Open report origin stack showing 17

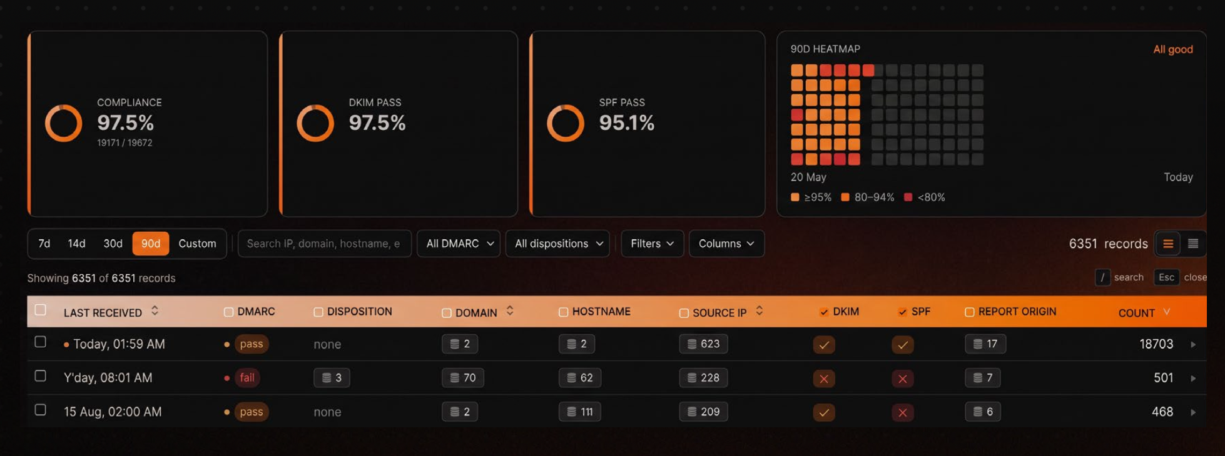point(985,344)
